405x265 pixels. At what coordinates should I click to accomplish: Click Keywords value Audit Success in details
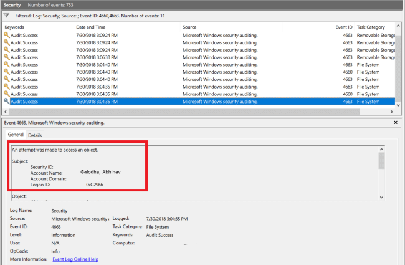pyautogui.click(x=160, y=235)
